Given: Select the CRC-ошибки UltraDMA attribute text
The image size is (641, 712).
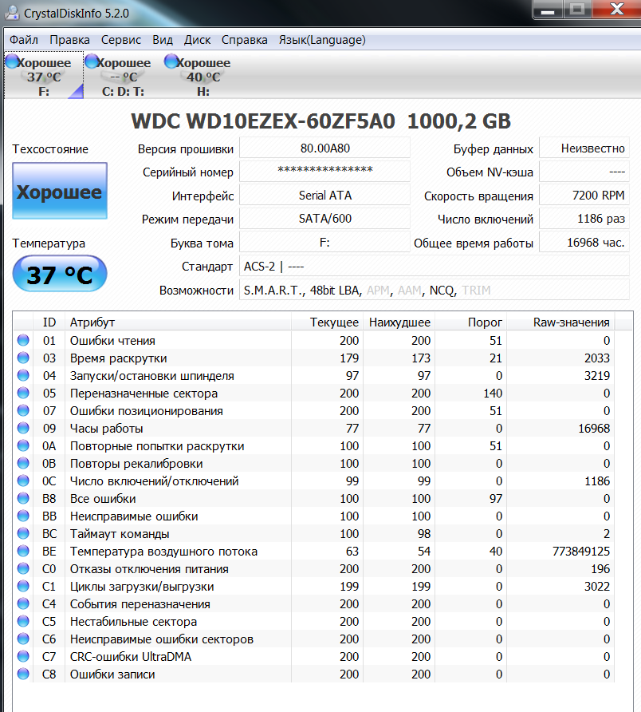Looking at the screenshot, I should [131, 657].
